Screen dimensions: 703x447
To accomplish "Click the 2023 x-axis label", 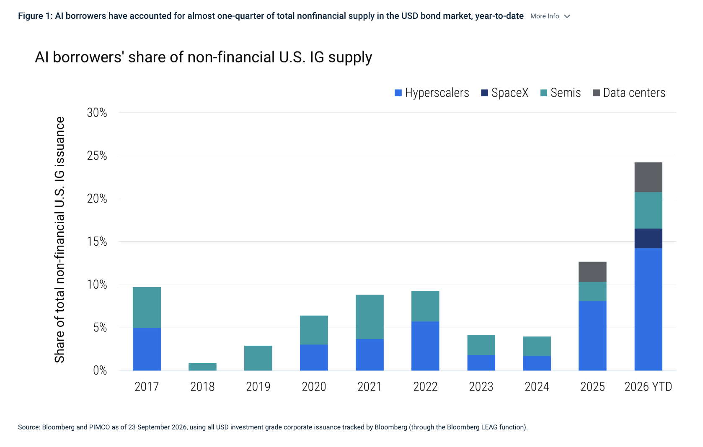I will (481, 386).
